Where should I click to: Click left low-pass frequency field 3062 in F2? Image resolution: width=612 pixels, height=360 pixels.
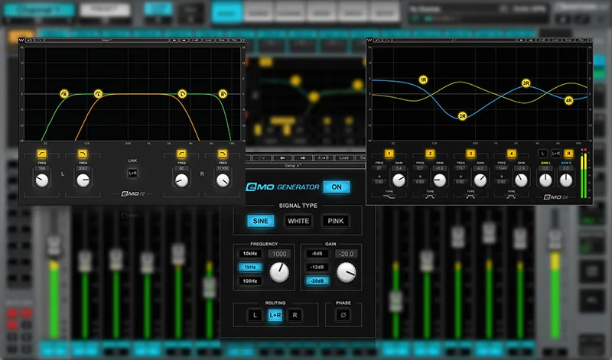83,168
